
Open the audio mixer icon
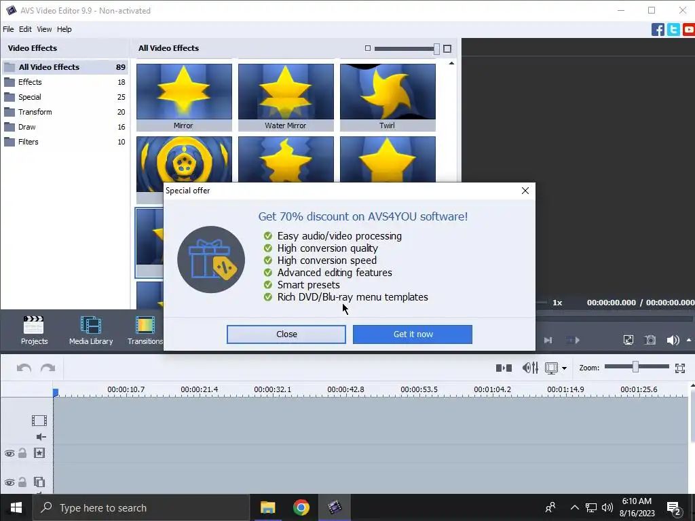coord(530,368)
